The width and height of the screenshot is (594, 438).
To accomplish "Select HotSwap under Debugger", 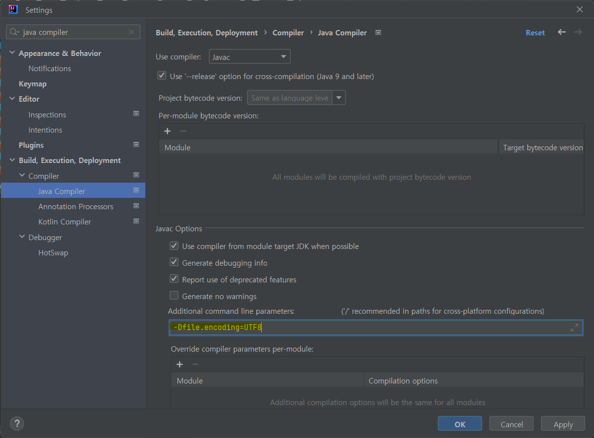I will 53,252.
